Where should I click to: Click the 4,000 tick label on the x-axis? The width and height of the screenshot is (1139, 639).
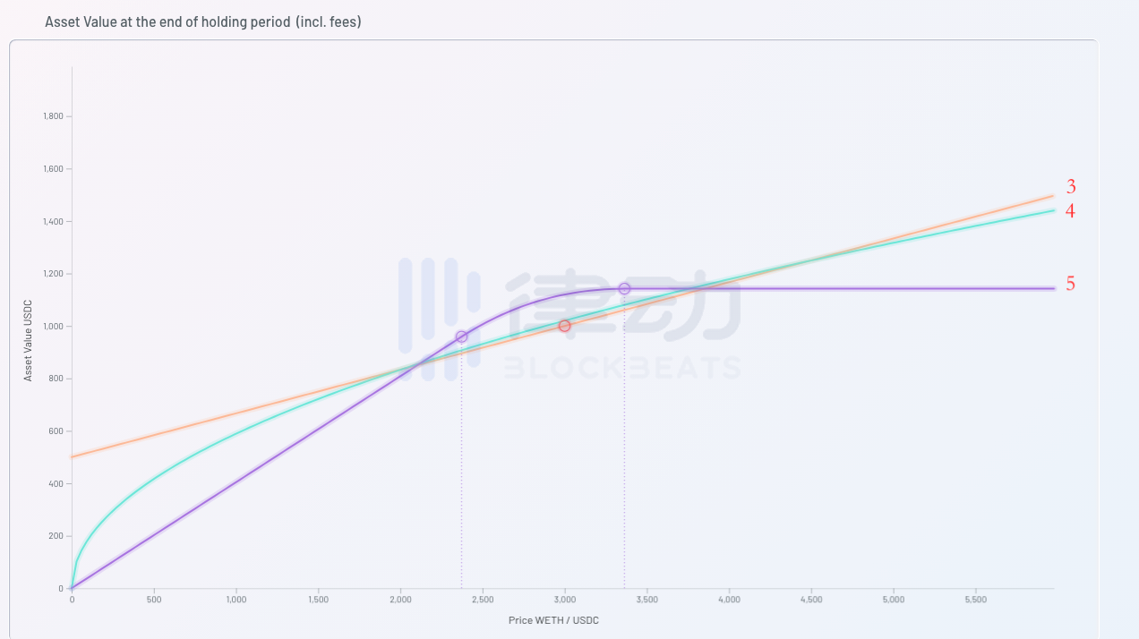coord(729,600)
